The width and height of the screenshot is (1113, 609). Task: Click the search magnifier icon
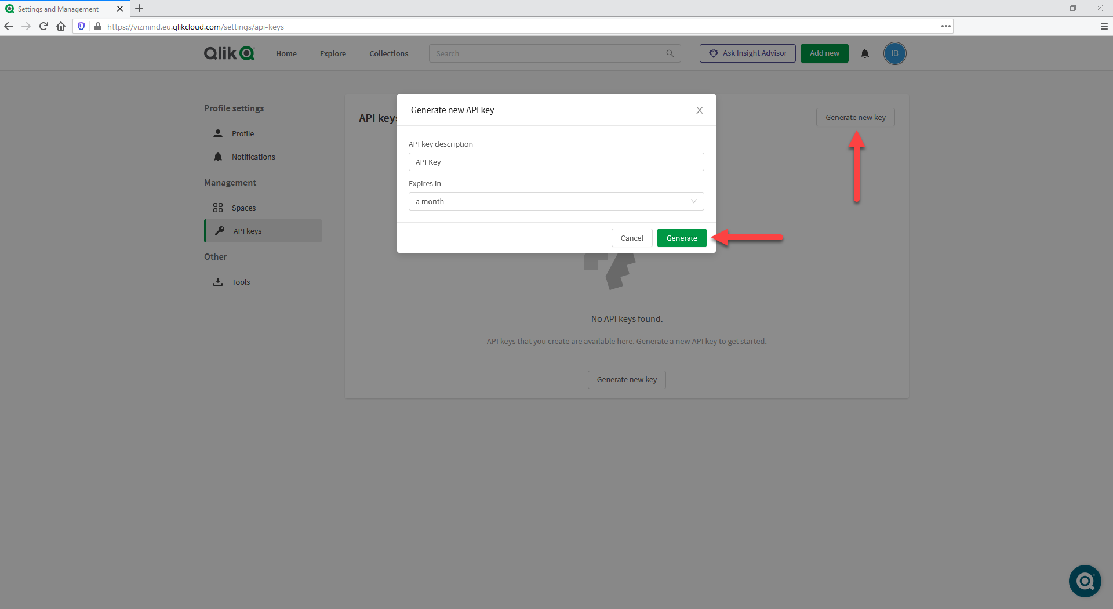(x=670, y=53)
